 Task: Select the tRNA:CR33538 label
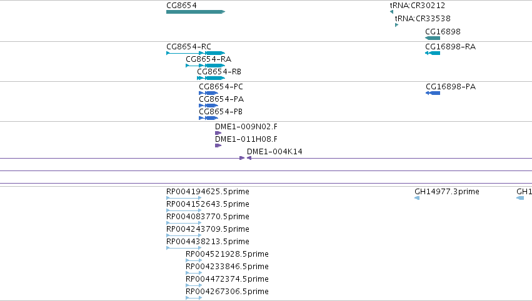(x=423, y=19)
